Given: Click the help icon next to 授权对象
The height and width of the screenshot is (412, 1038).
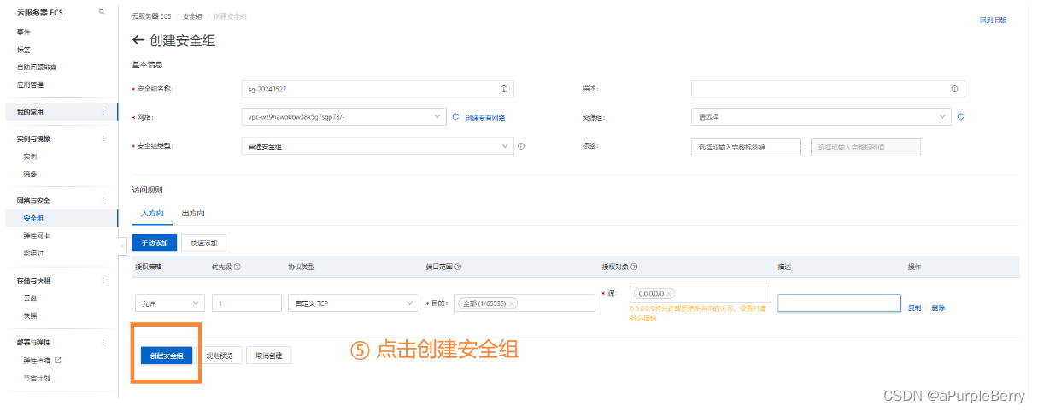Looking at the screenshot, I should (x=635, y=267).
